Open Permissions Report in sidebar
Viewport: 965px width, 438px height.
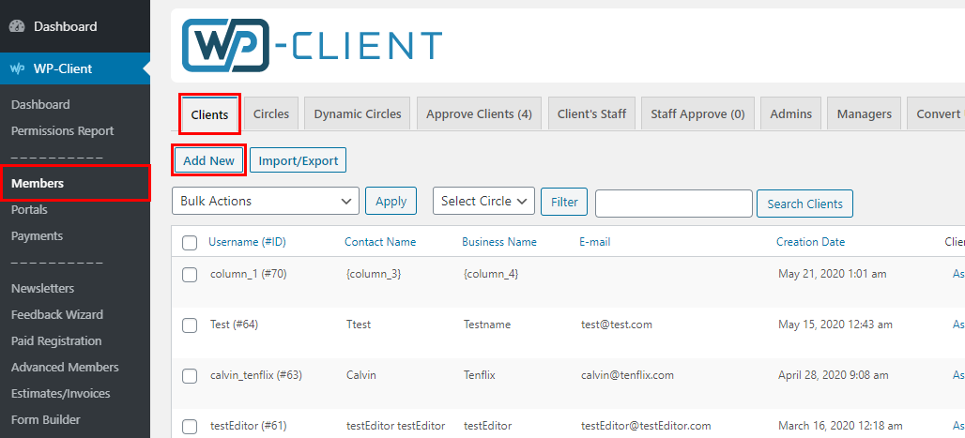tap(62, 131)
